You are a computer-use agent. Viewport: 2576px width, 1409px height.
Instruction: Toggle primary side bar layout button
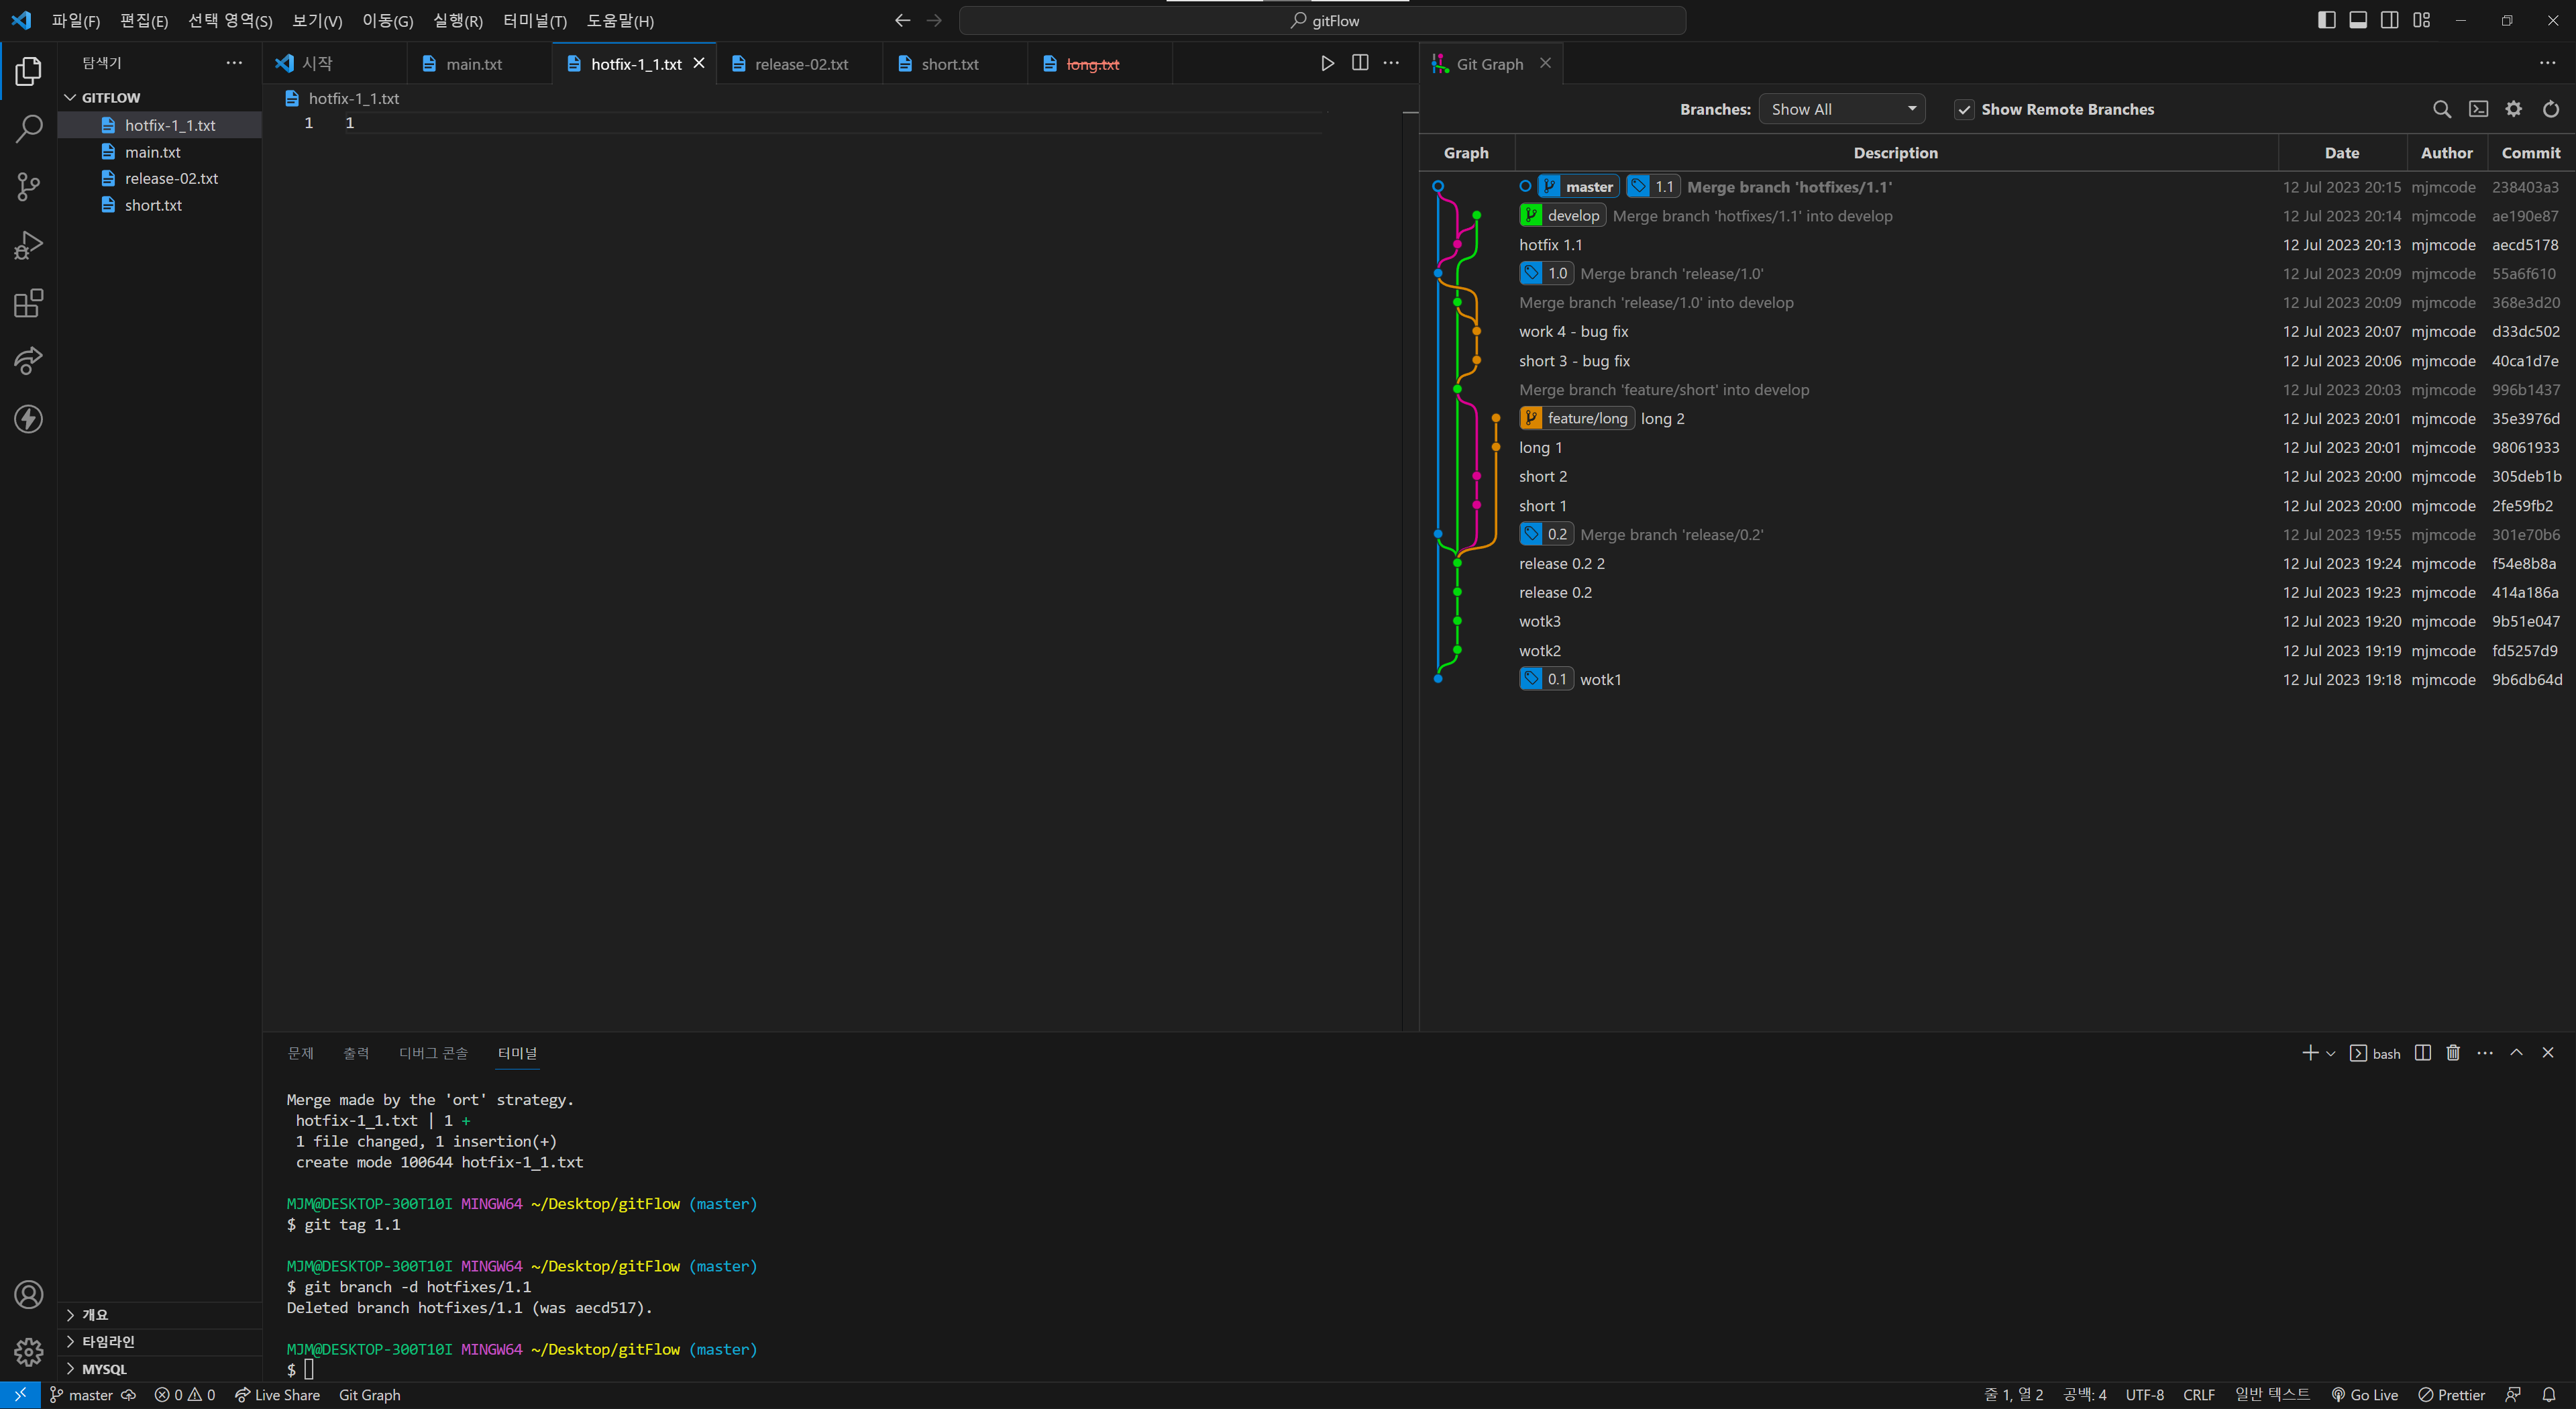[x=2326, y=20]
